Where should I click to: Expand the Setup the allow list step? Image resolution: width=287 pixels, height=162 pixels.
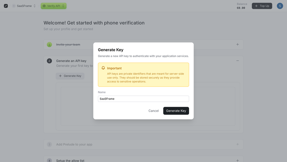coord(237,160)
